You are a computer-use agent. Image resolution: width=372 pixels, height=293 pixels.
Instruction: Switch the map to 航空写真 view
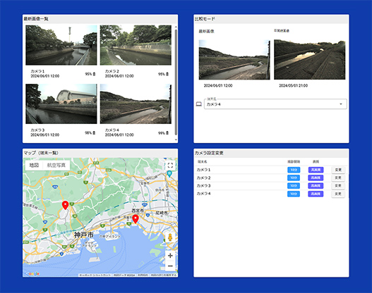[56, 166]
